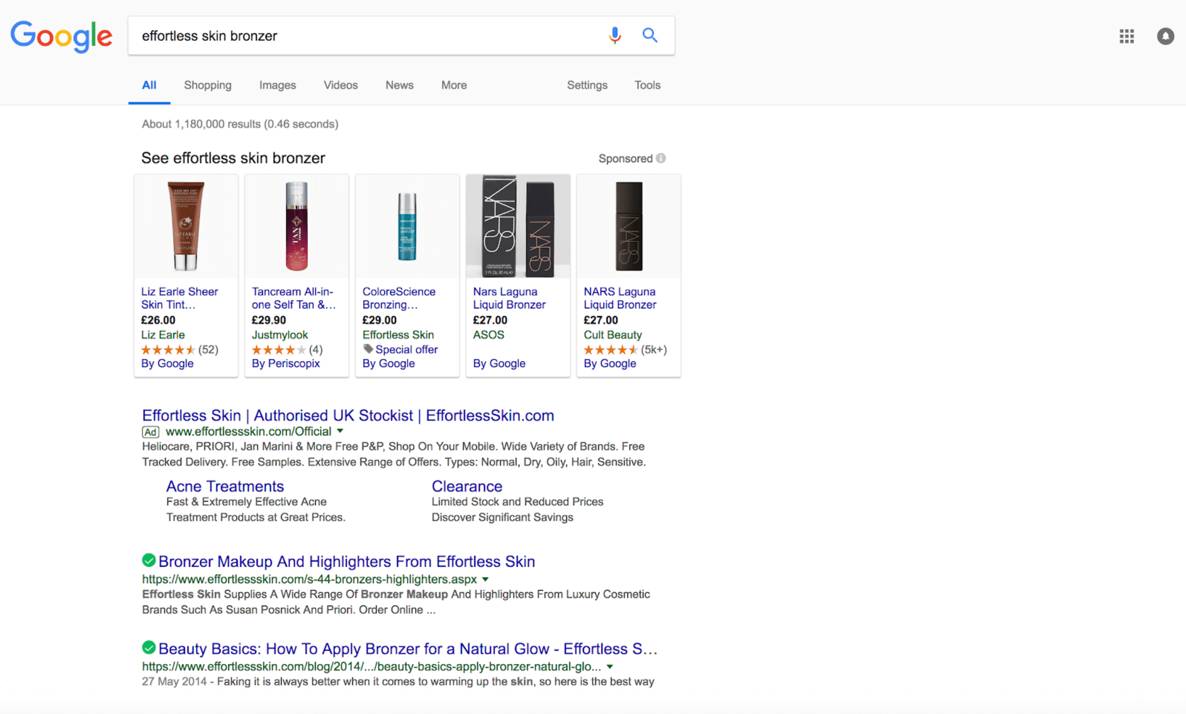The image size is (1186, 714).
Task: Open the Acne Treatments sitelink
Action: coord(225,486)
